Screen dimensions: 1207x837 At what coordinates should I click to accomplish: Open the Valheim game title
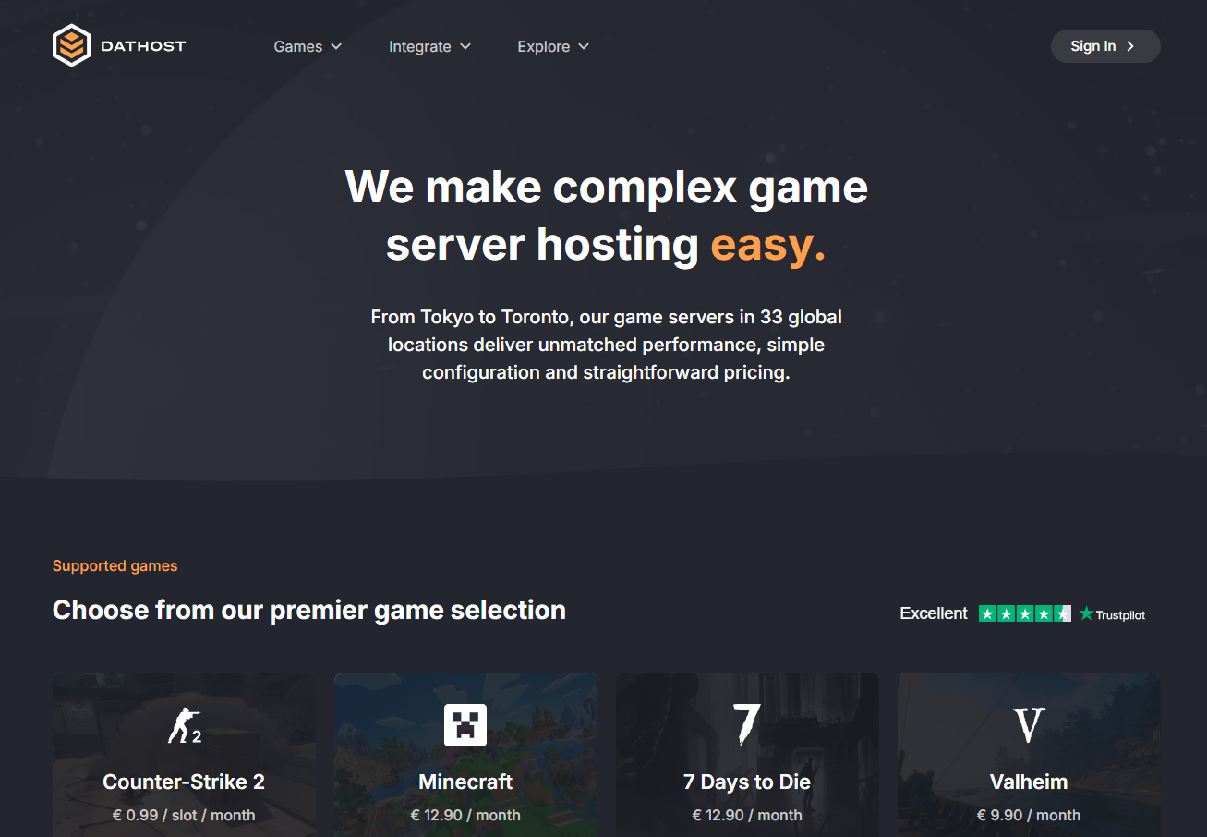(1029, 782)
